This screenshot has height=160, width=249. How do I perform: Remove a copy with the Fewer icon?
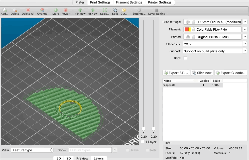(x=66, y=10)
